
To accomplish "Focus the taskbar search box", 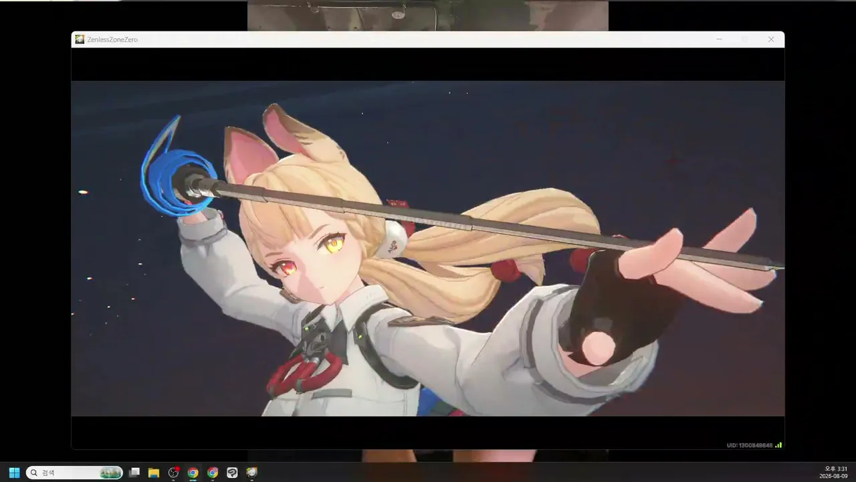I will (x=74, y=473).
